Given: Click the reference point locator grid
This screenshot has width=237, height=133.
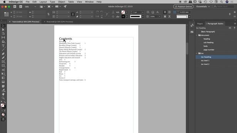Looking at the screenshot, I should pyautogui.click(x=6, y=14).
